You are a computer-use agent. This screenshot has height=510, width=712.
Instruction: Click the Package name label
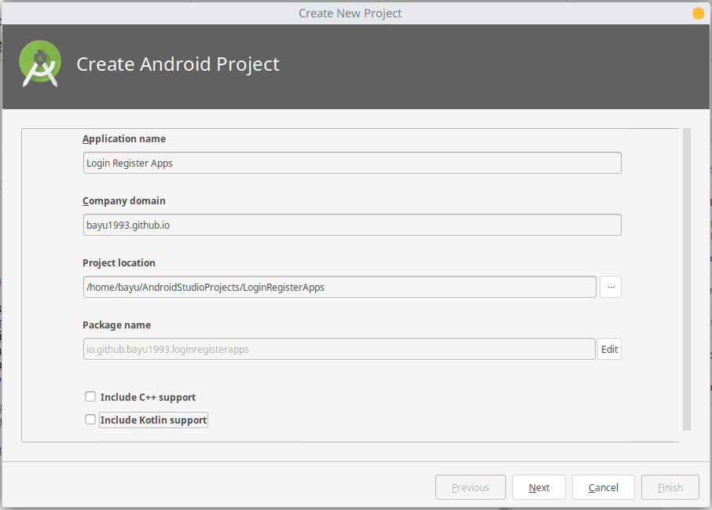(116, 325)
